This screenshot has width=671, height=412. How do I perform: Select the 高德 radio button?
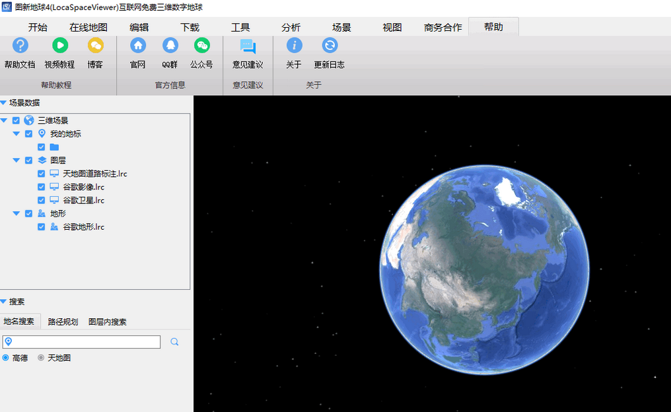[5, 358]
